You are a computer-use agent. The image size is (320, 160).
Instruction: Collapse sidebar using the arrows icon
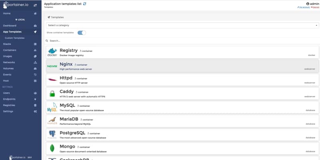[35, 5]
